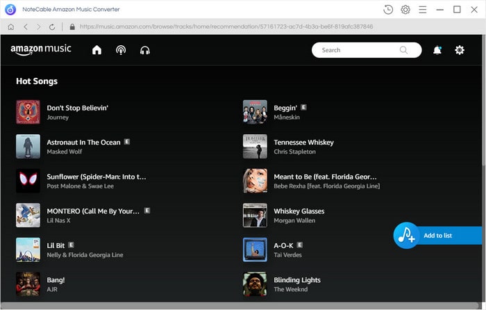Navigate forward with the right arrow
The width and height of the screenshot is (486, 310).
(38, 27)
